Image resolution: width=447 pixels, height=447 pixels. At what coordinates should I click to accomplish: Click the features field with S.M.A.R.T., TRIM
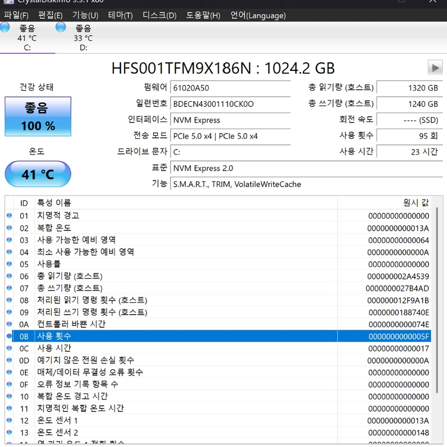tap(306, 184)
